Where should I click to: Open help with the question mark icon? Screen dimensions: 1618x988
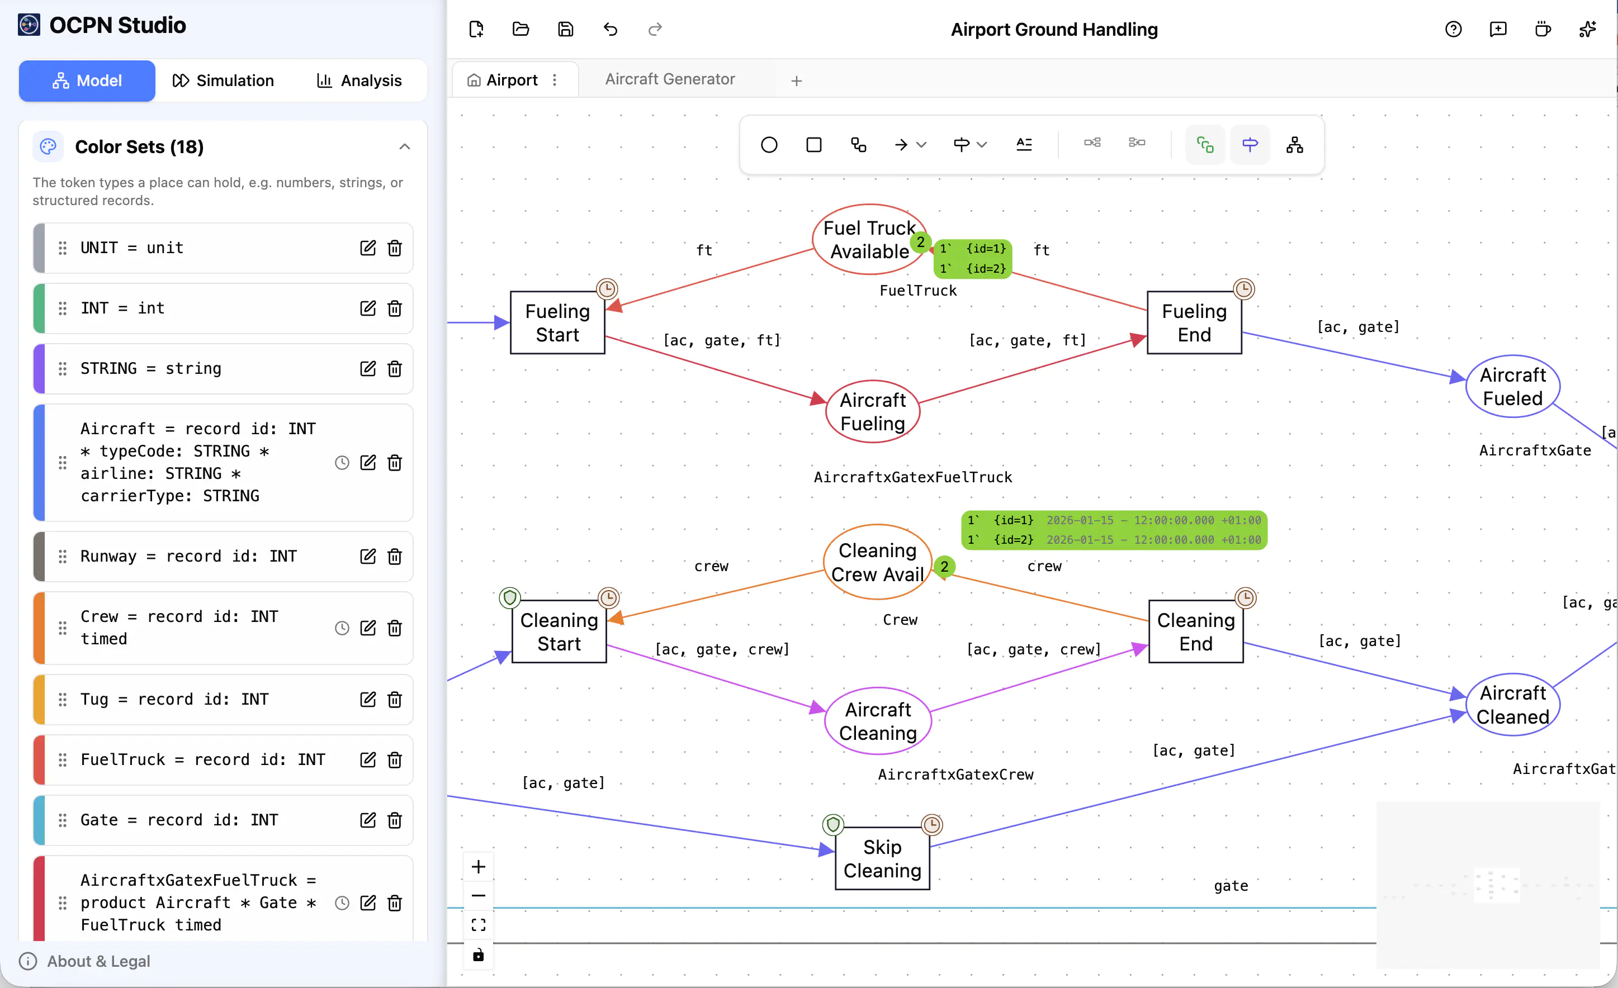pyautogui.click(x=1453, y=30)
